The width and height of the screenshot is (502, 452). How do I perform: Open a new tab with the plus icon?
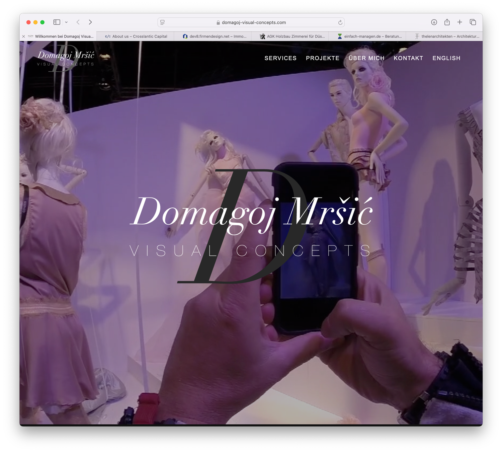459,22
